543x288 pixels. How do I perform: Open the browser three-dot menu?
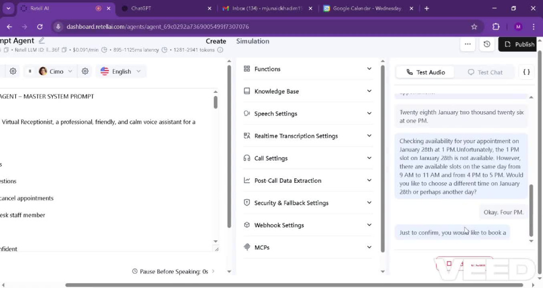click(534, 27)
